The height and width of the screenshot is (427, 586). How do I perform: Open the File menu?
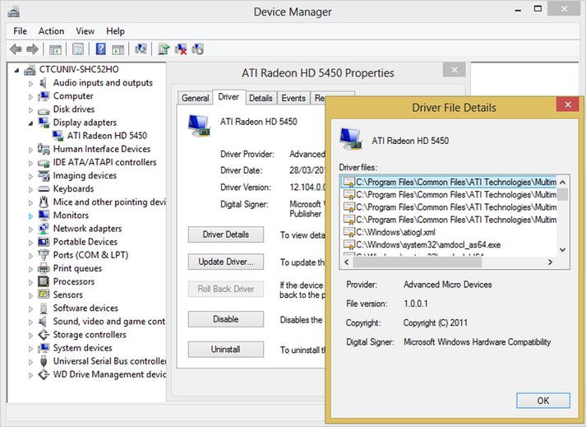pyautogui.click(x=20, y=31)
